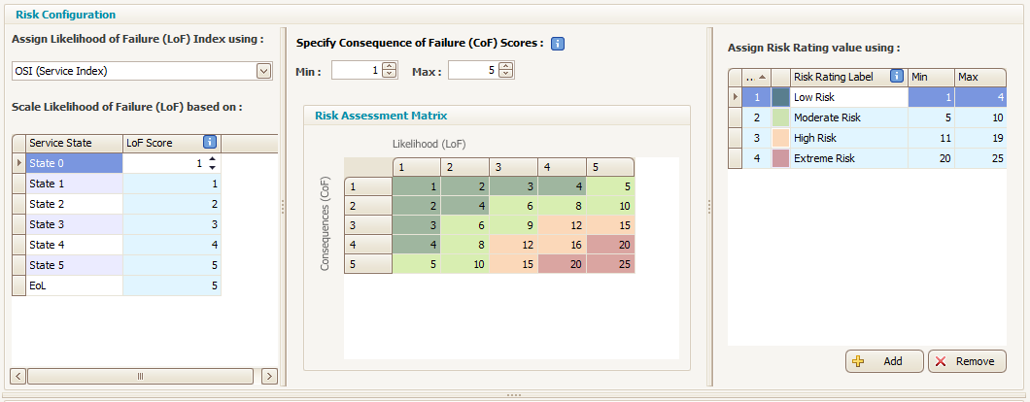Click the High Risk label row
The width and height of the screenshot is (1030, 402).
click(847, 138)
